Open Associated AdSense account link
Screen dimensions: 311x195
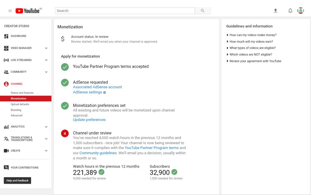pyautogui.click(x=97, y=87)
